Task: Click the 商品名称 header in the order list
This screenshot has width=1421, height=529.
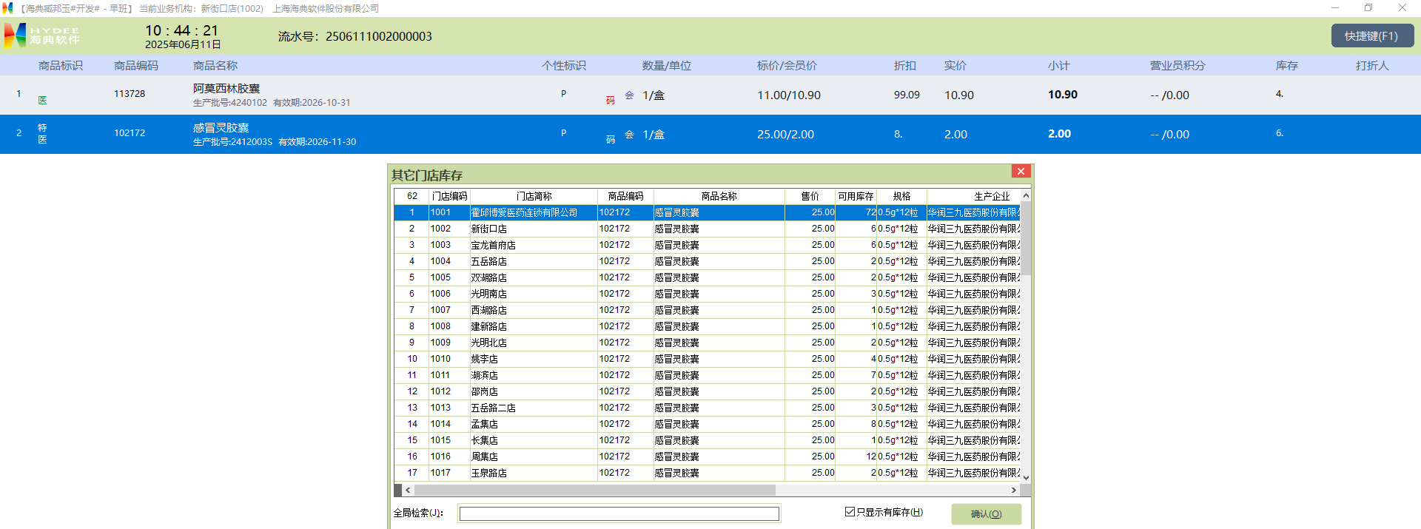Action: coord(215,66)
